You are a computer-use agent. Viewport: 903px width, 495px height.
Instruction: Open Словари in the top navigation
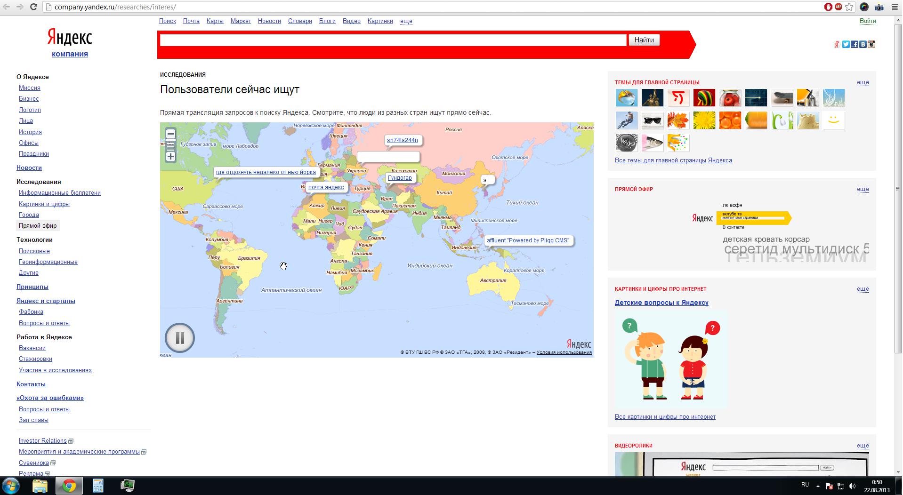pos(300,21)
